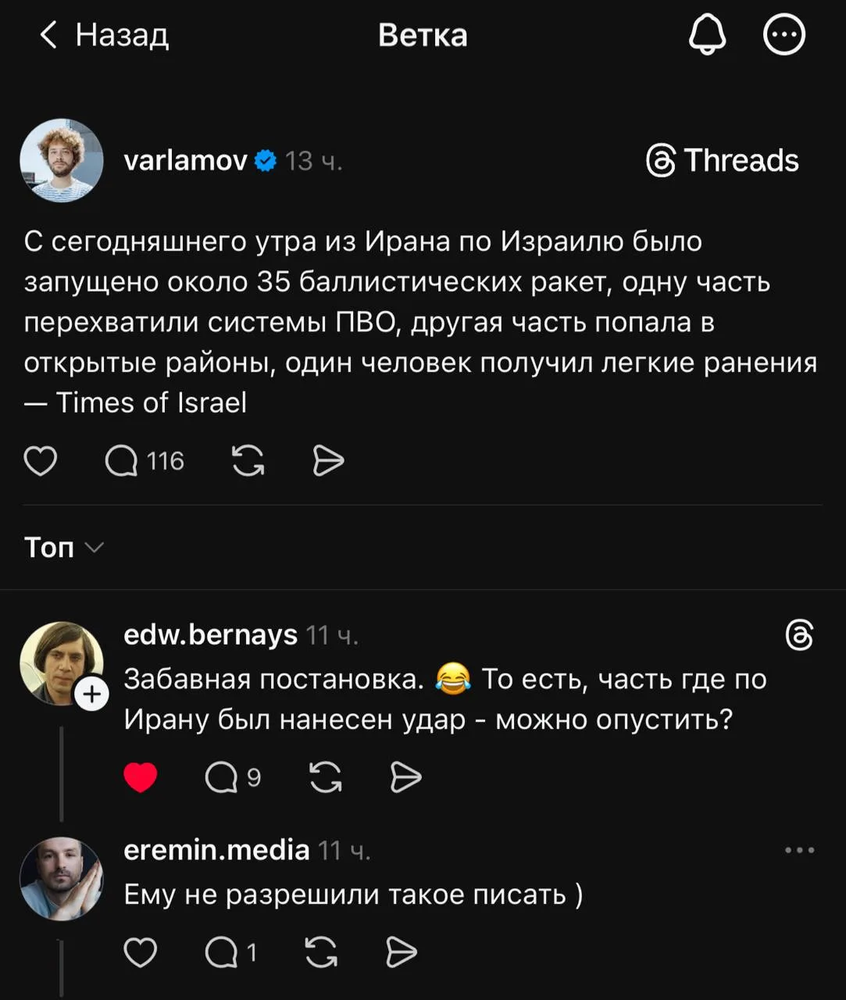Like the eremin.media reply

(x=141, y=952)
